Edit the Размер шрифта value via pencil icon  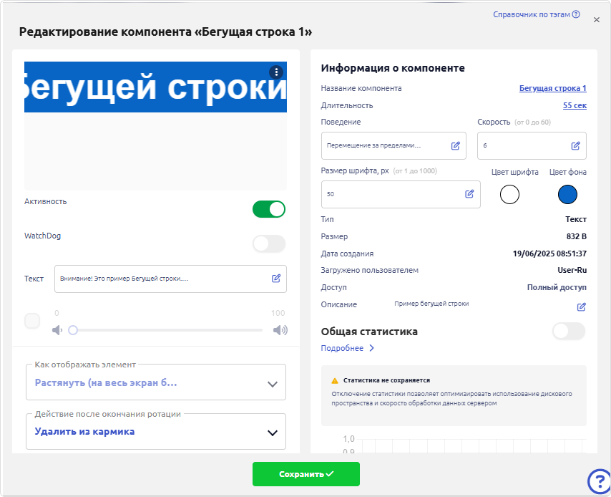click(x=469, y=193)
